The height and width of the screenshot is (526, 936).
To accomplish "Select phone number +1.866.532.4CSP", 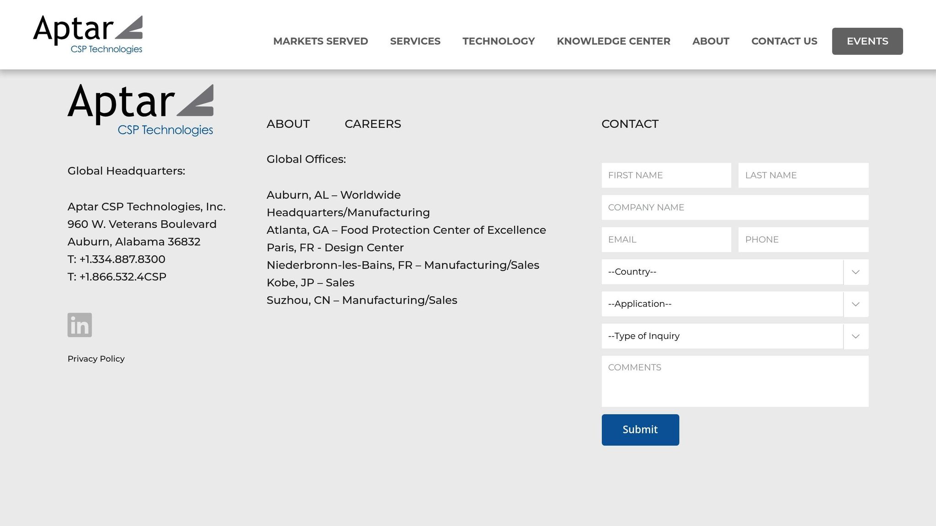I will click(x=122, y=277).
